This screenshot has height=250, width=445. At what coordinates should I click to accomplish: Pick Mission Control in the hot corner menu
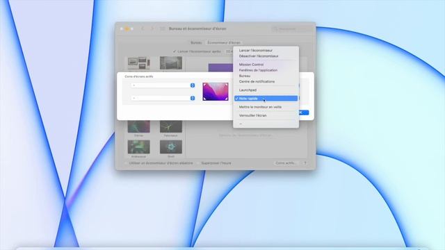[266, 65]
